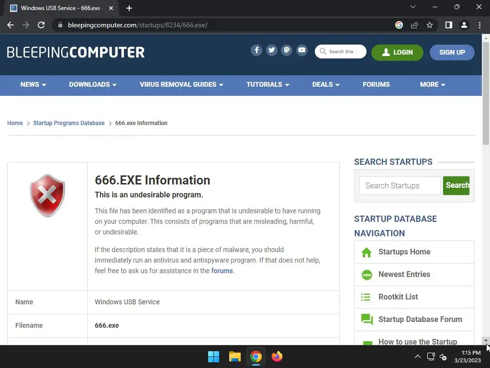490x368 pixels.
Task: Open Newest Entries navigation item
Action: [414, 275]
